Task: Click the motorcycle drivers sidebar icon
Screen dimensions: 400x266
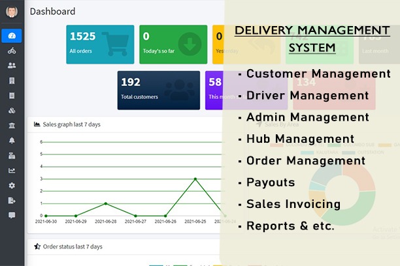Action: tap(12, 51)
